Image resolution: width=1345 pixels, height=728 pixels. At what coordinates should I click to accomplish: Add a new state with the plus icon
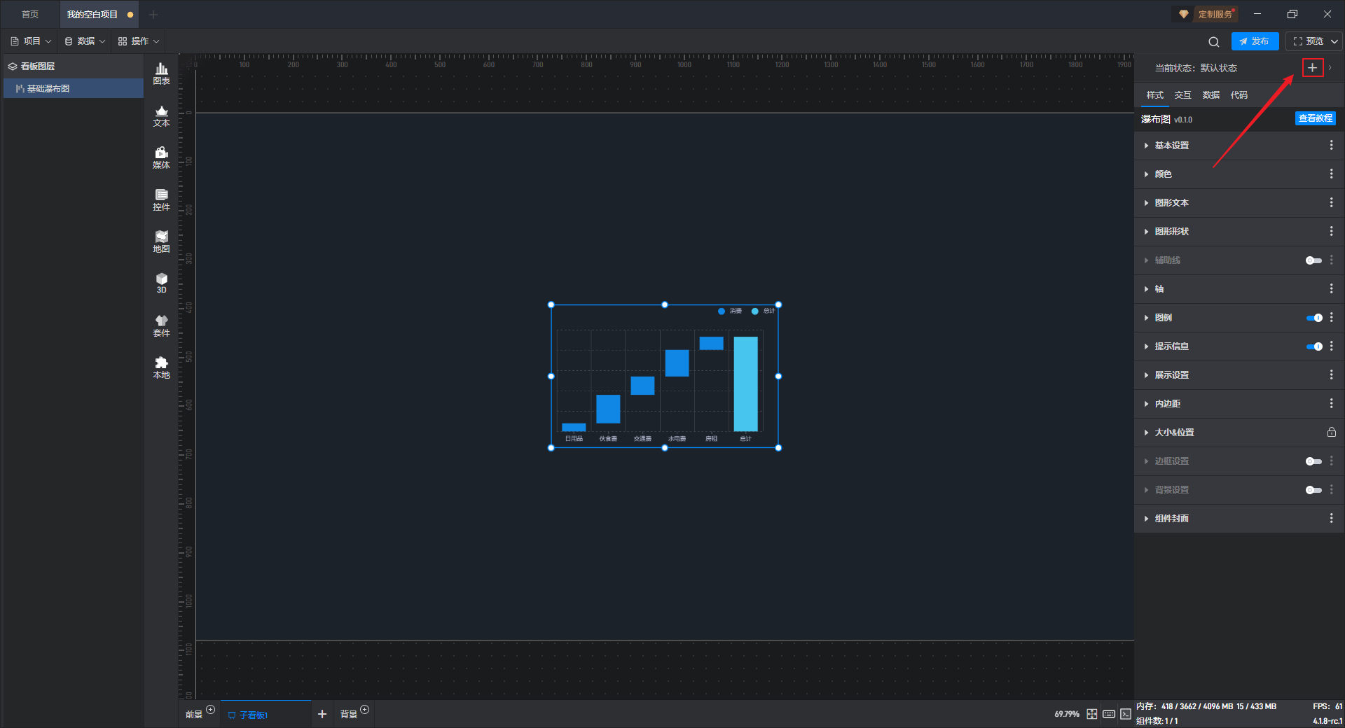coord(1312,68)
